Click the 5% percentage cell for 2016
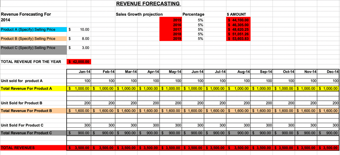Screen dimensions: 340x155 pos(193,25)
